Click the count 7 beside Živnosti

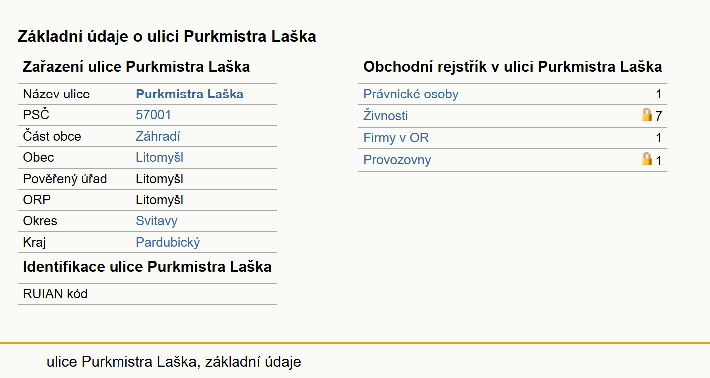tap(659, 116)
